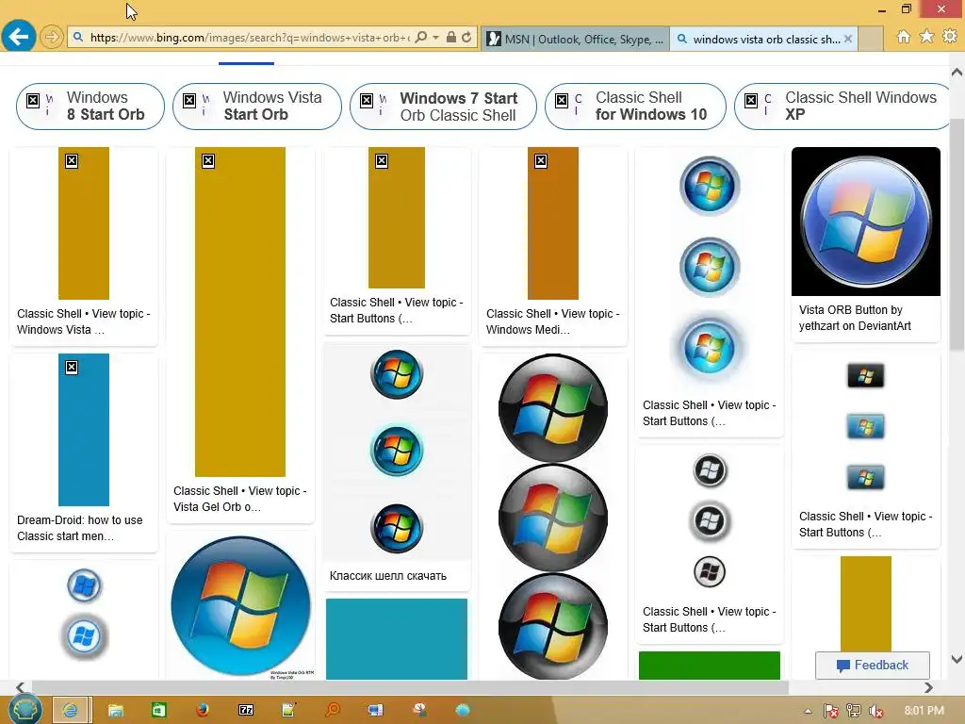Refresh the page with the reload icon
Screen dimensions: 965x724
point(466,38)
